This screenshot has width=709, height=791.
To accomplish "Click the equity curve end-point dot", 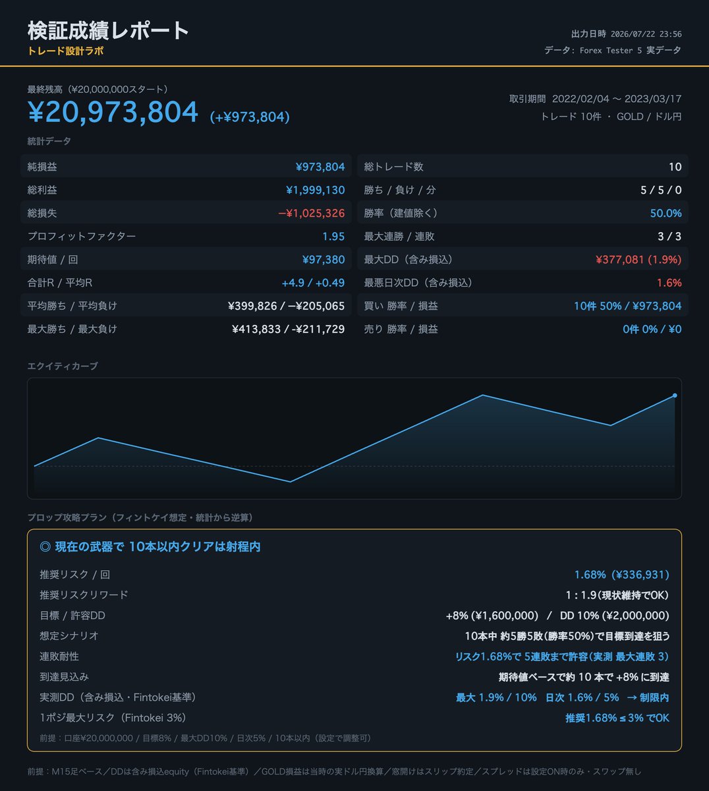I will pyautogui.click(x=675, y=395).
